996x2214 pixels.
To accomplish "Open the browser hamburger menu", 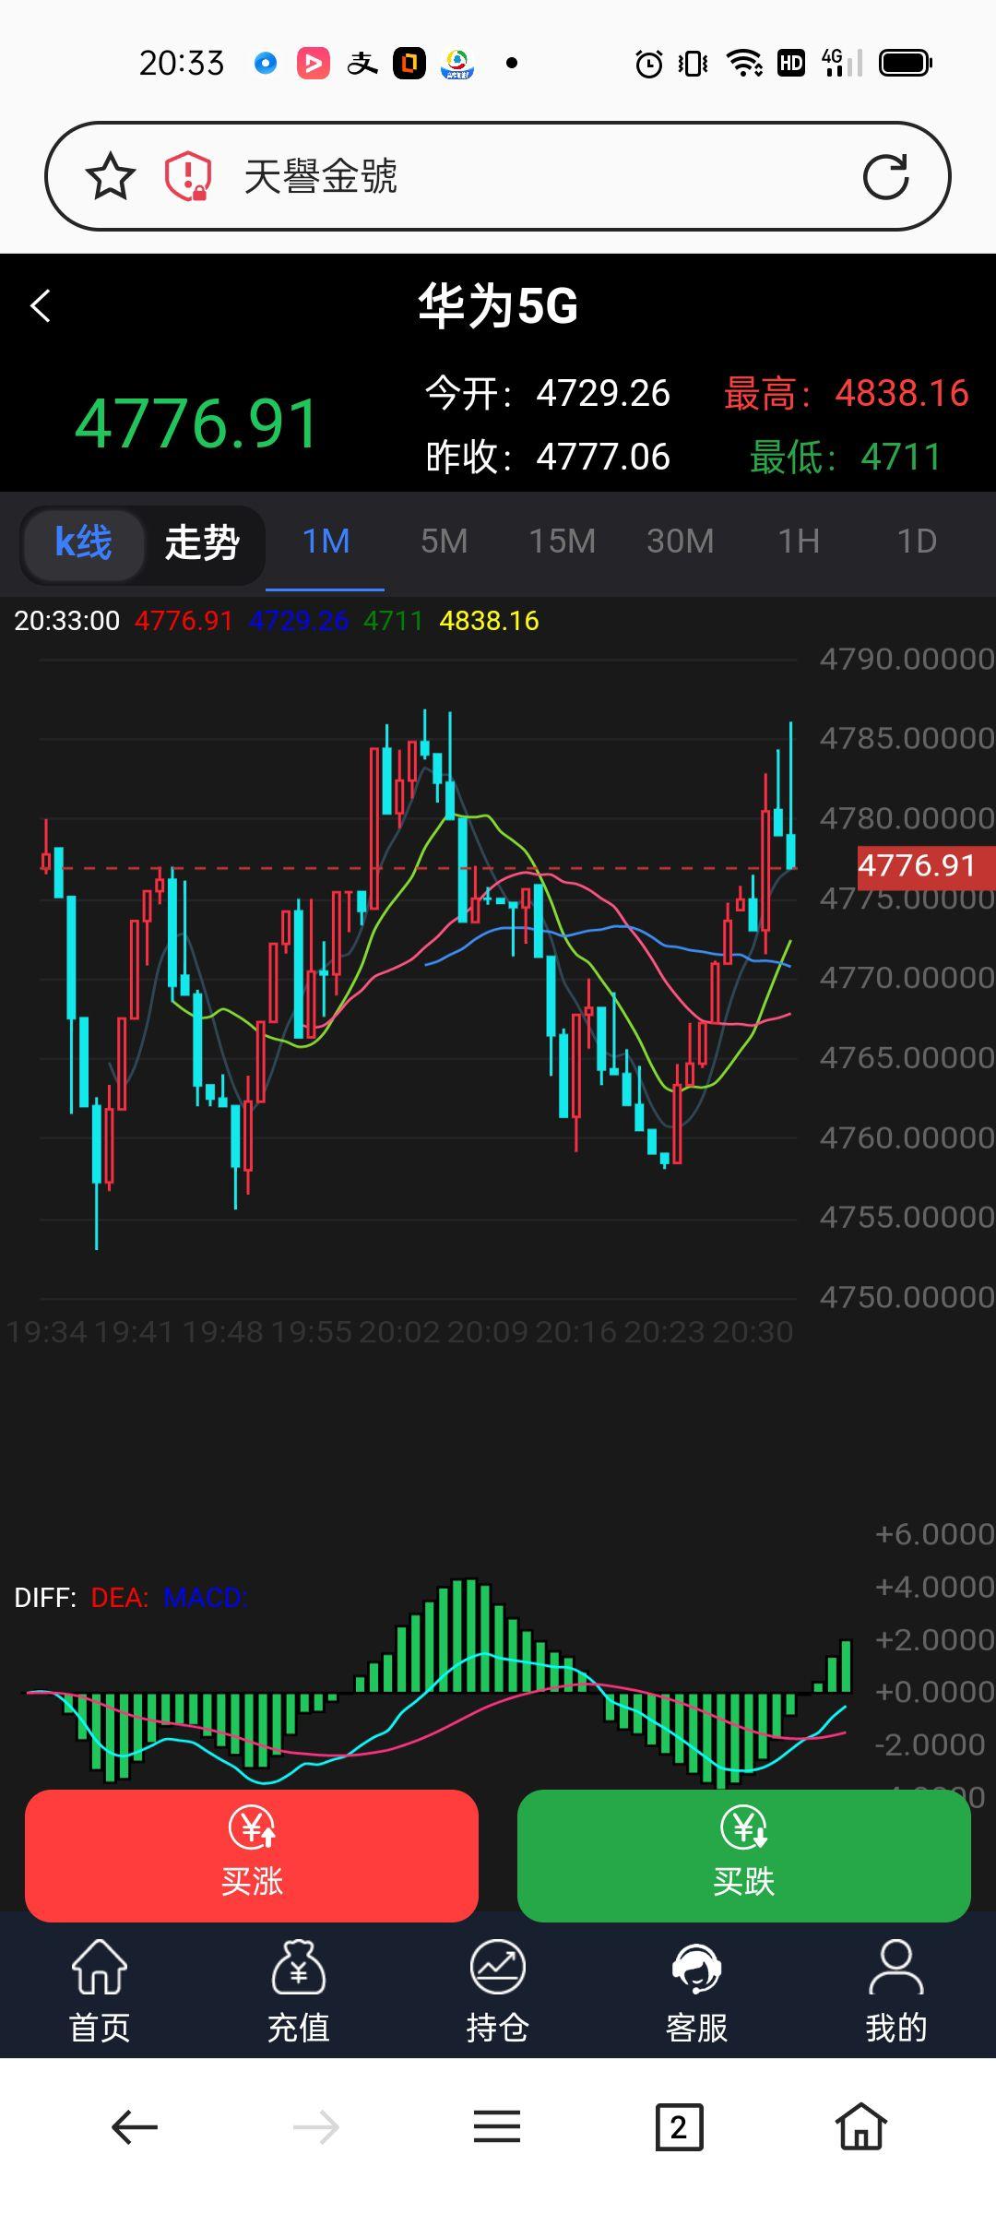I will [497, 2127].
